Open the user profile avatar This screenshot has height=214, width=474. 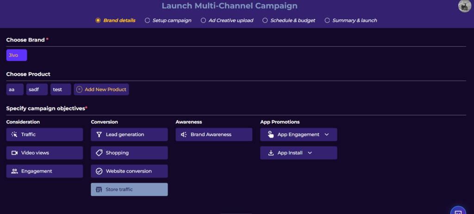464,6
